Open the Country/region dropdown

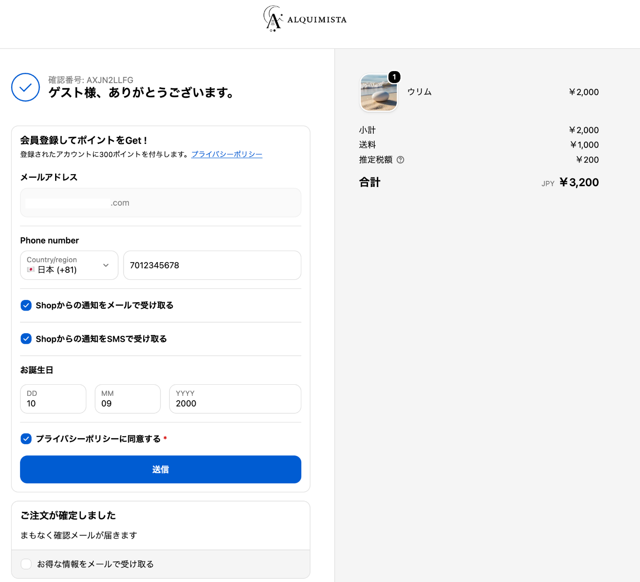click(x=69, y=265)
